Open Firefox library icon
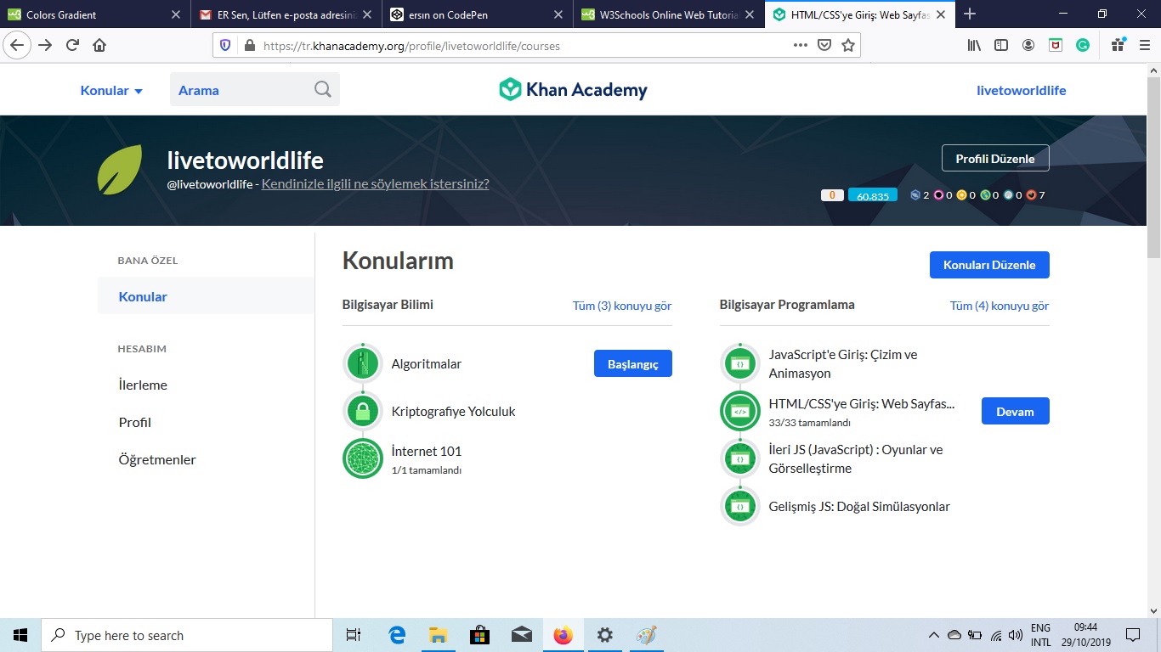This screenshot has width=1161, height=652. [x=974, y=45]
